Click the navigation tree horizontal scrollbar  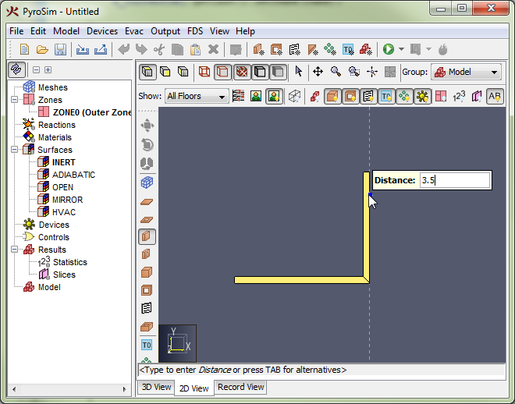pyautogui.click(x=69, y=389)
